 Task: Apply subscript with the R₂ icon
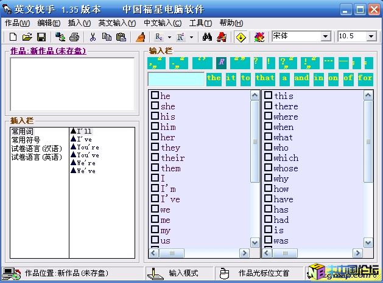159,37
